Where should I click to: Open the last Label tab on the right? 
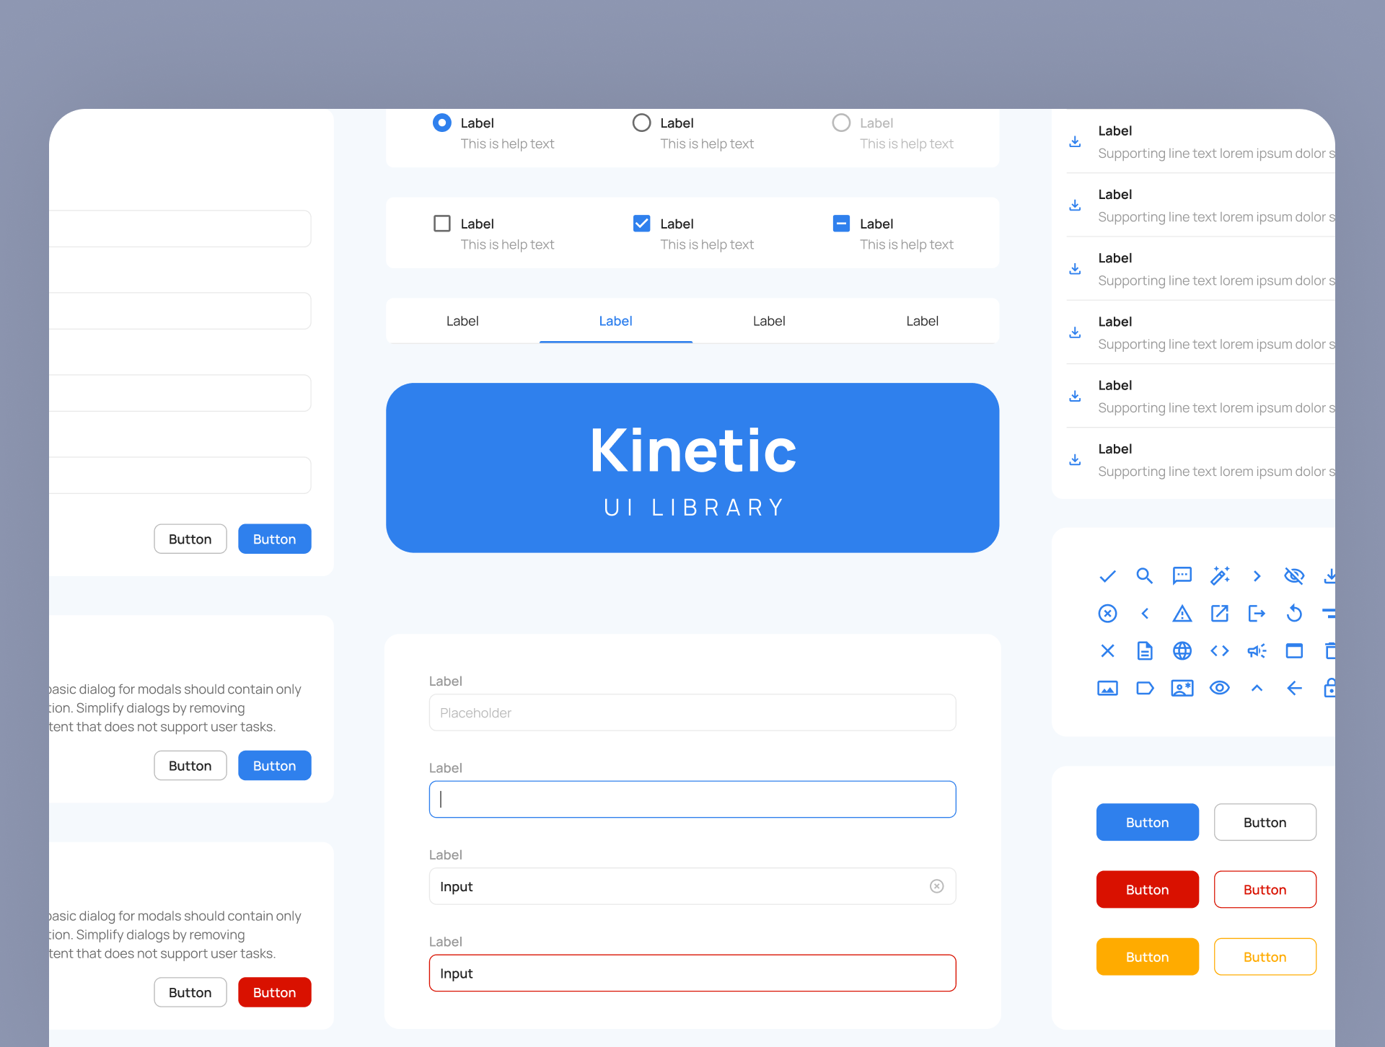pos(923,321)
